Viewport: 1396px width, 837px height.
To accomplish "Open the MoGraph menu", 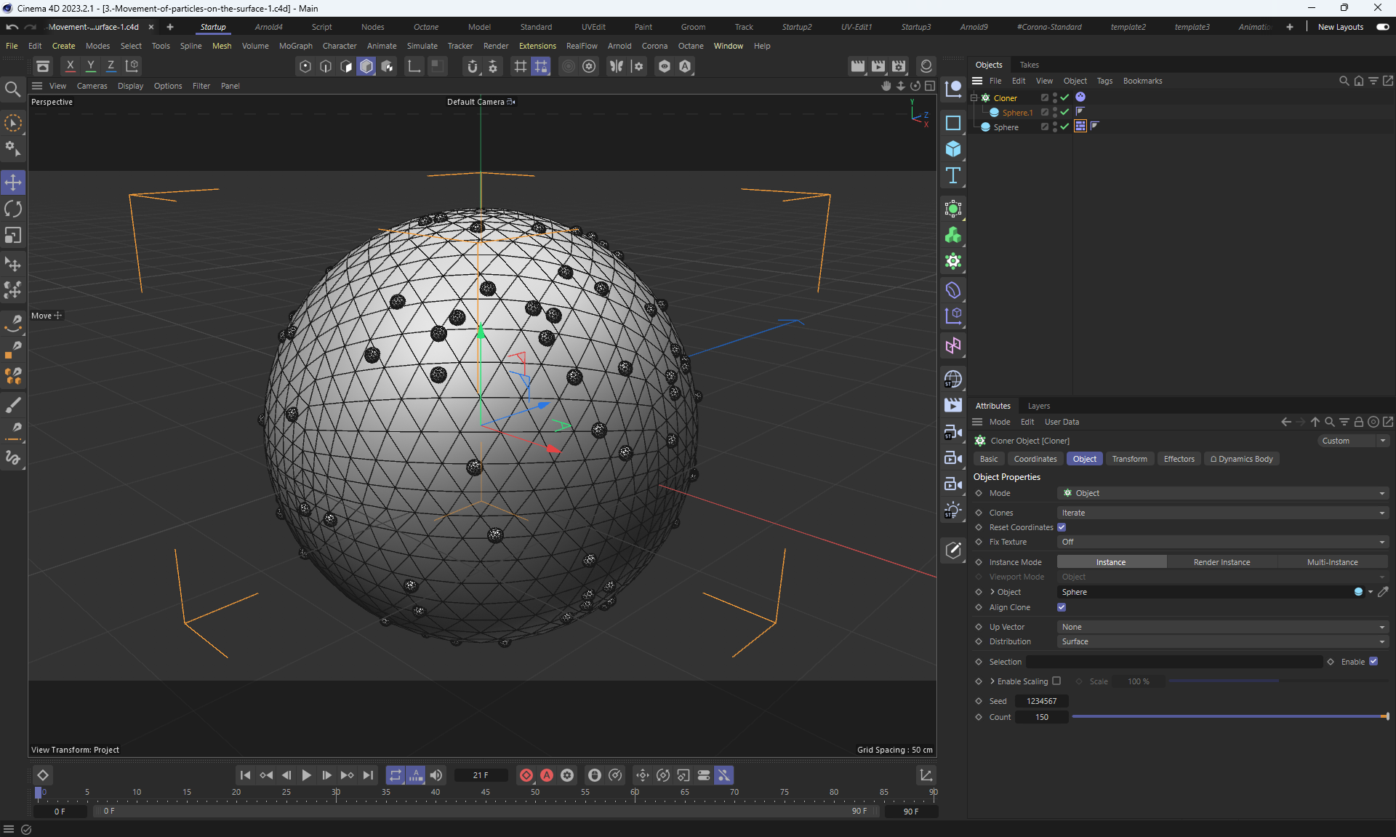I will (x=295, y=46).
